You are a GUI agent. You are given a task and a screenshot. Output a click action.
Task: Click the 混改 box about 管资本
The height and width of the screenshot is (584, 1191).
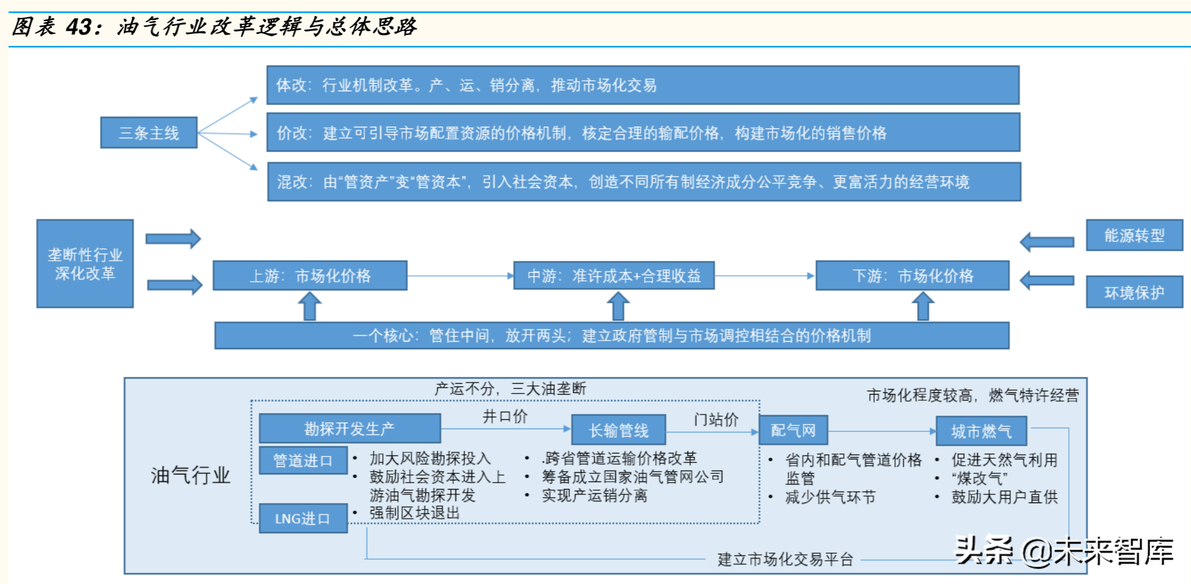(644, 182)
